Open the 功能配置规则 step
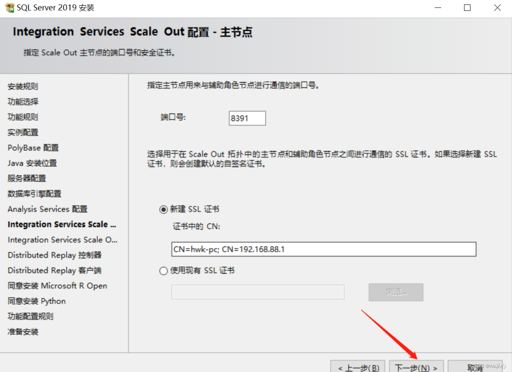512x372 pixels. click(x=30, y=316)
